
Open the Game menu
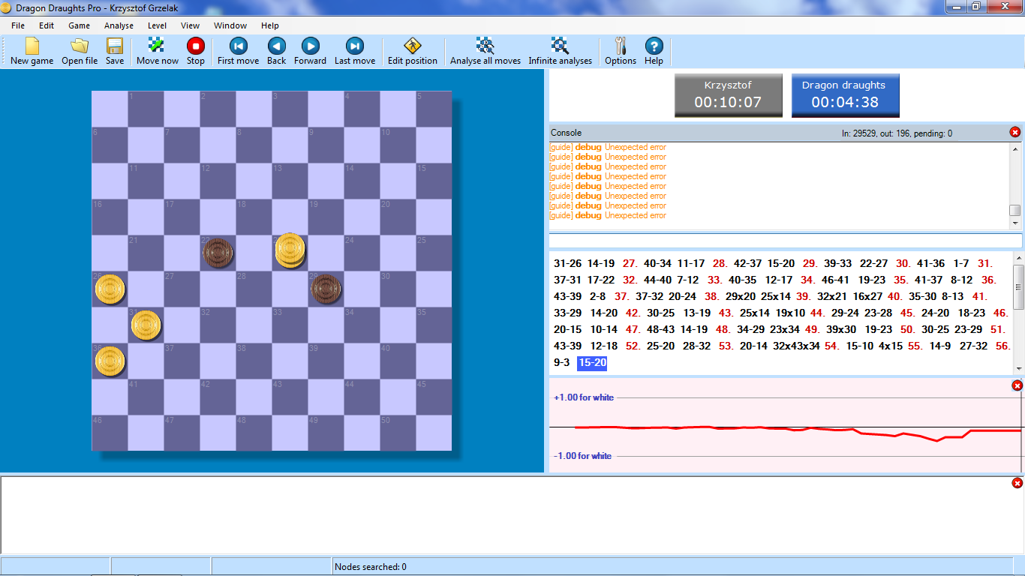(79, 25)
